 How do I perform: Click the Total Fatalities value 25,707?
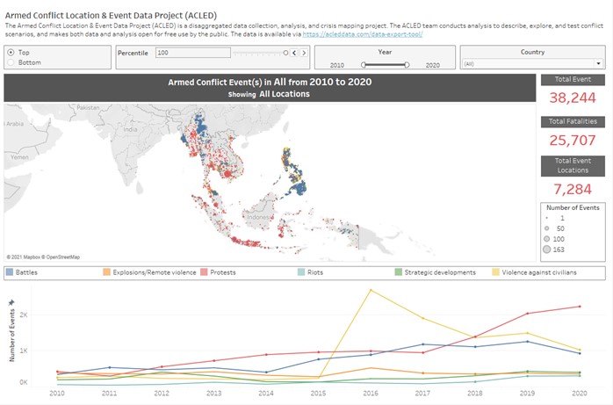point(573,141)
